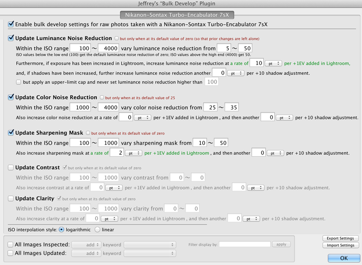Image resolution: width=362 pixels, height=265 pixels.
Task: Select the Nikanon-Sontax Turbo-Encabulator 7sX tab
Action: click(177, 15)
